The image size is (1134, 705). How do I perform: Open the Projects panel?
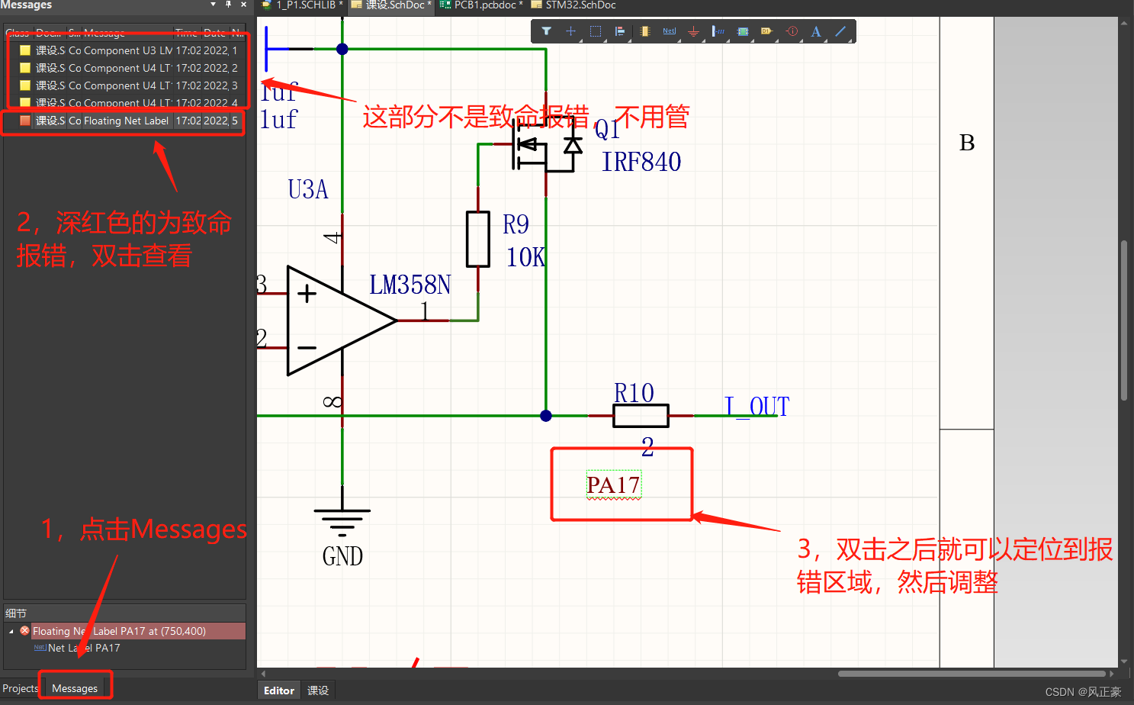coord(19,688)
